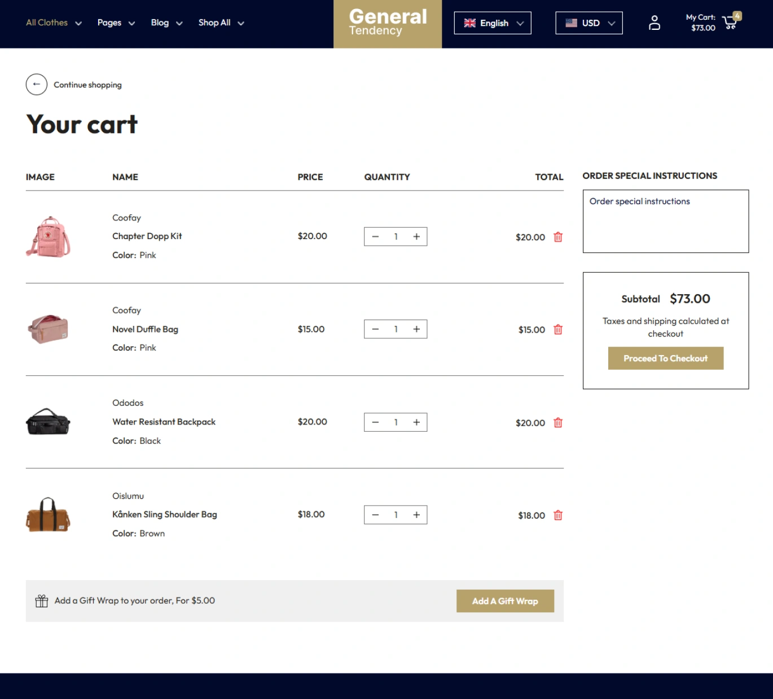Click My Cart $73.00 text
Viewport: 773px width, 699px height.
point(700,23)
